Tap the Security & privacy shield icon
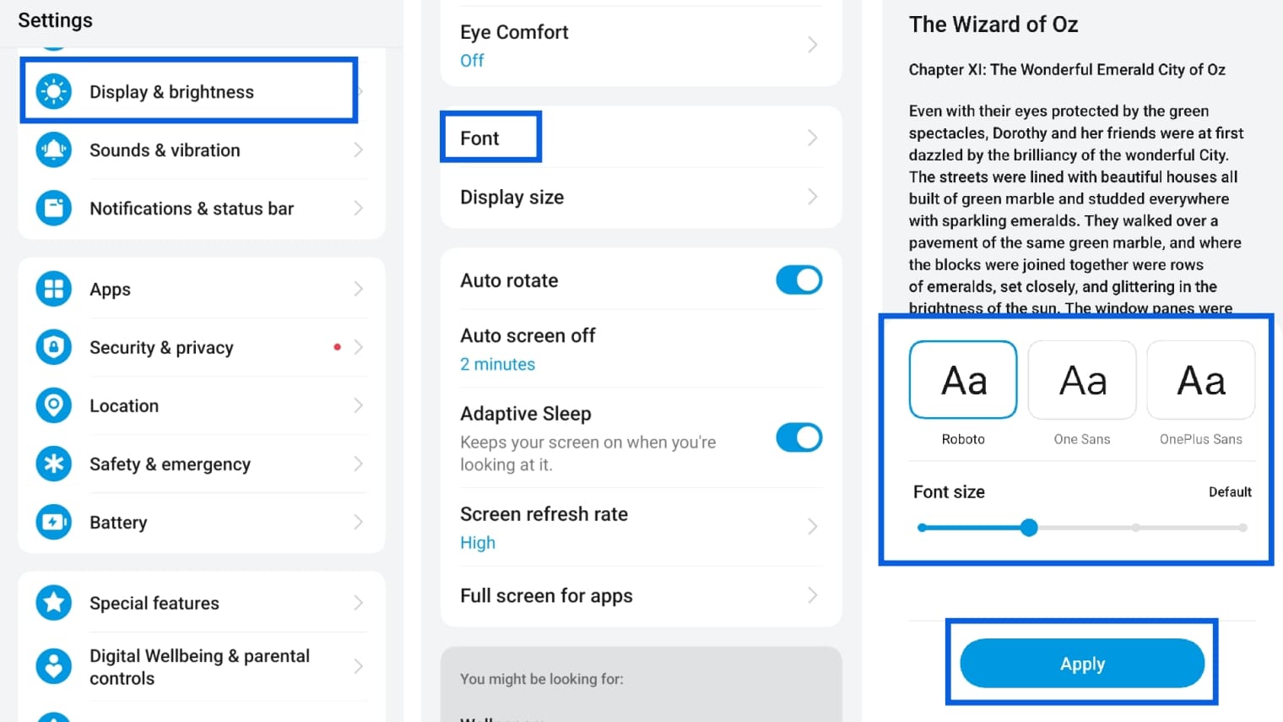Image resolution: width=1283 pixels, height=722 pixels. point(54,347)
